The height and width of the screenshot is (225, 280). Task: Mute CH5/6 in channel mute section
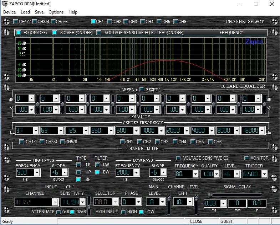(x=62, y=142)
